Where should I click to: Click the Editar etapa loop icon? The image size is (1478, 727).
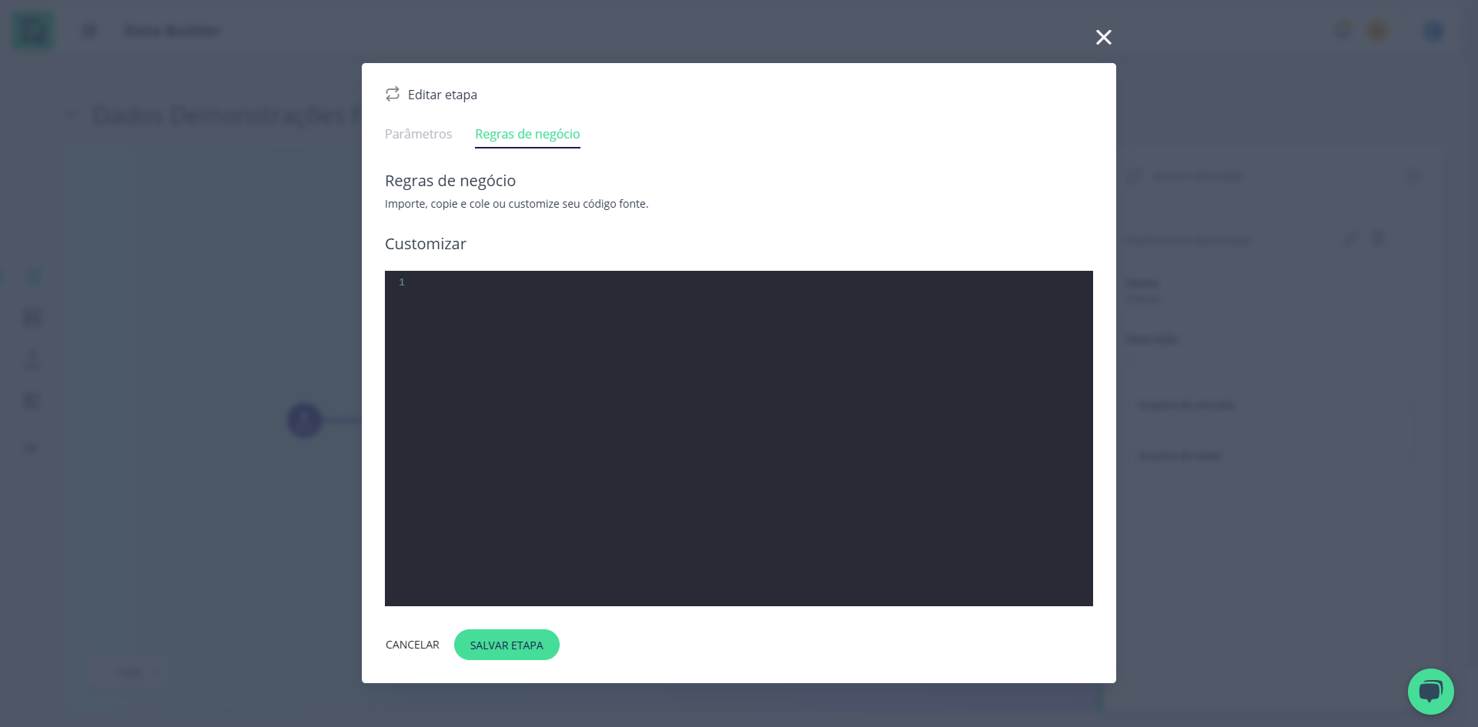[393, 94]
